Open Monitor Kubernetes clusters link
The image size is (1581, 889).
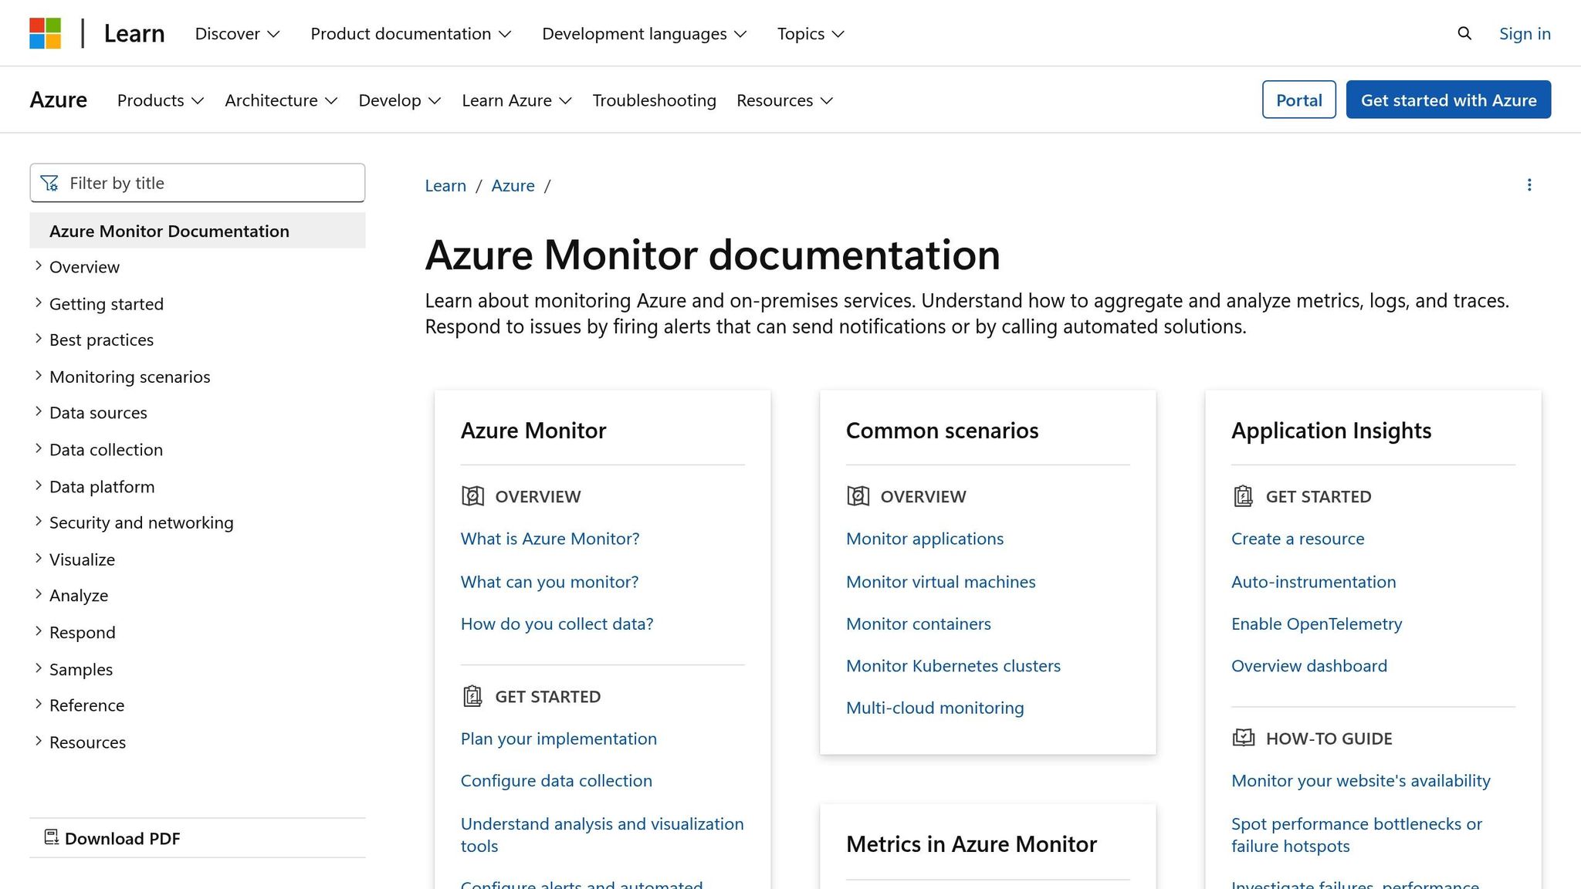(x=953, y=666)
